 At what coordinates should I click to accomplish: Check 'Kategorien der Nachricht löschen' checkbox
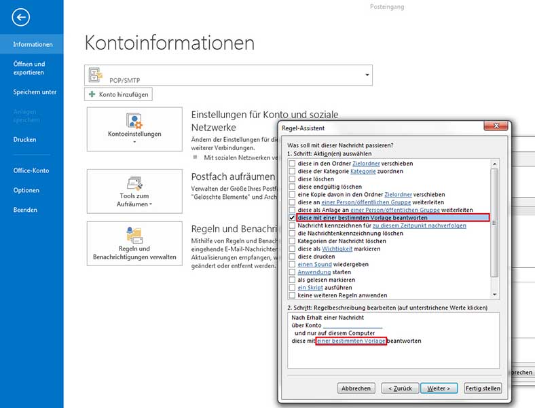click(x=292, y=241)
